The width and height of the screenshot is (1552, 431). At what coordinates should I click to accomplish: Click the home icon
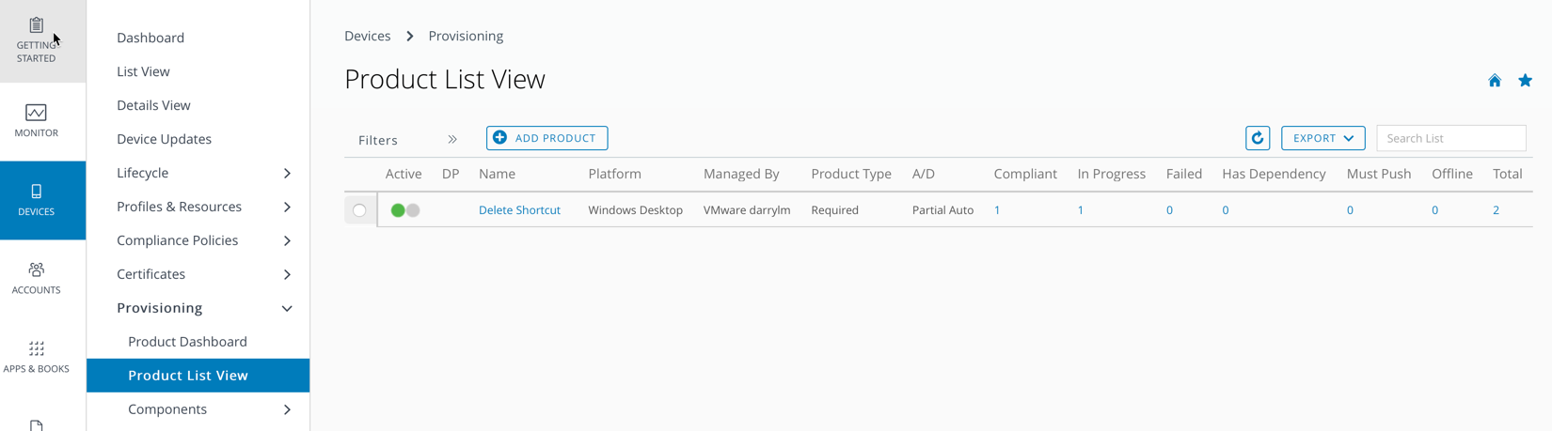pos(1495,81)
